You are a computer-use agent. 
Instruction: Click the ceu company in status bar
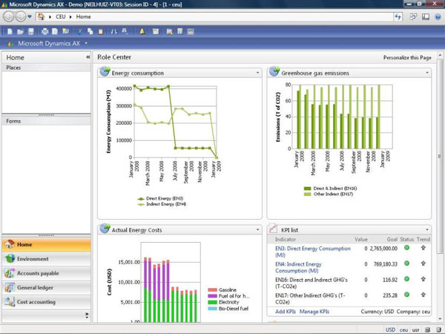403,330
